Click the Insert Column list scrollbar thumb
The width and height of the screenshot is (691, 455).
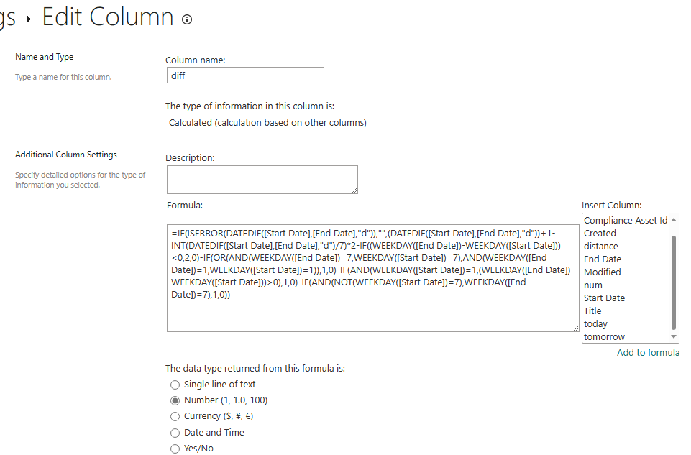pos(673,282)
